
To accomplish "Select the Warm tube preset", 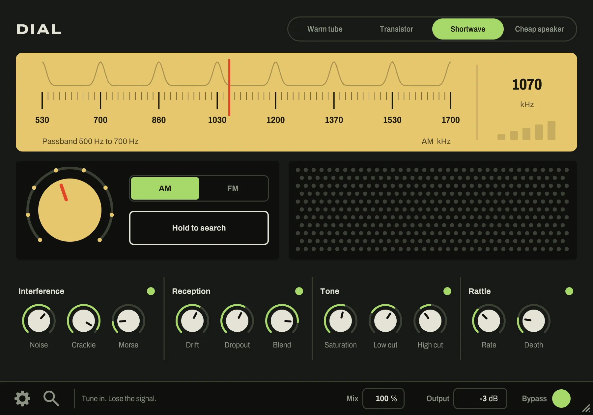I will (x=325, y=29).
